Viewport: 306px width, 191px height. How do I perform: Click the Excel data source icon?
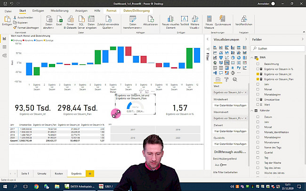59,21
